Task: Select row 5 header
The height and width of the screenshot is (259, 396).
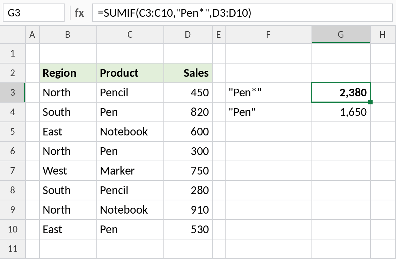Action: [x=13, y=132]
